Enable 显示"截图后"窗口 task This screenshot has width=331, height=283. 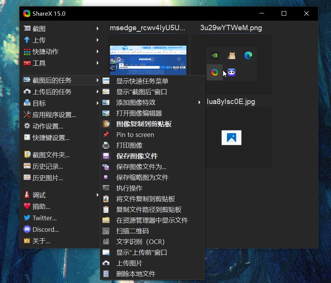click(152, 92)
